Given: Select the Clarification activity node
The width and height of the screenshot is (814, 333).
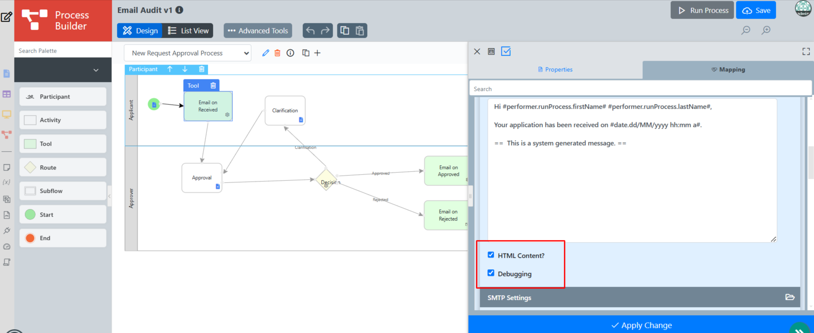Looking at the screenshot, I should pos(285,110).
